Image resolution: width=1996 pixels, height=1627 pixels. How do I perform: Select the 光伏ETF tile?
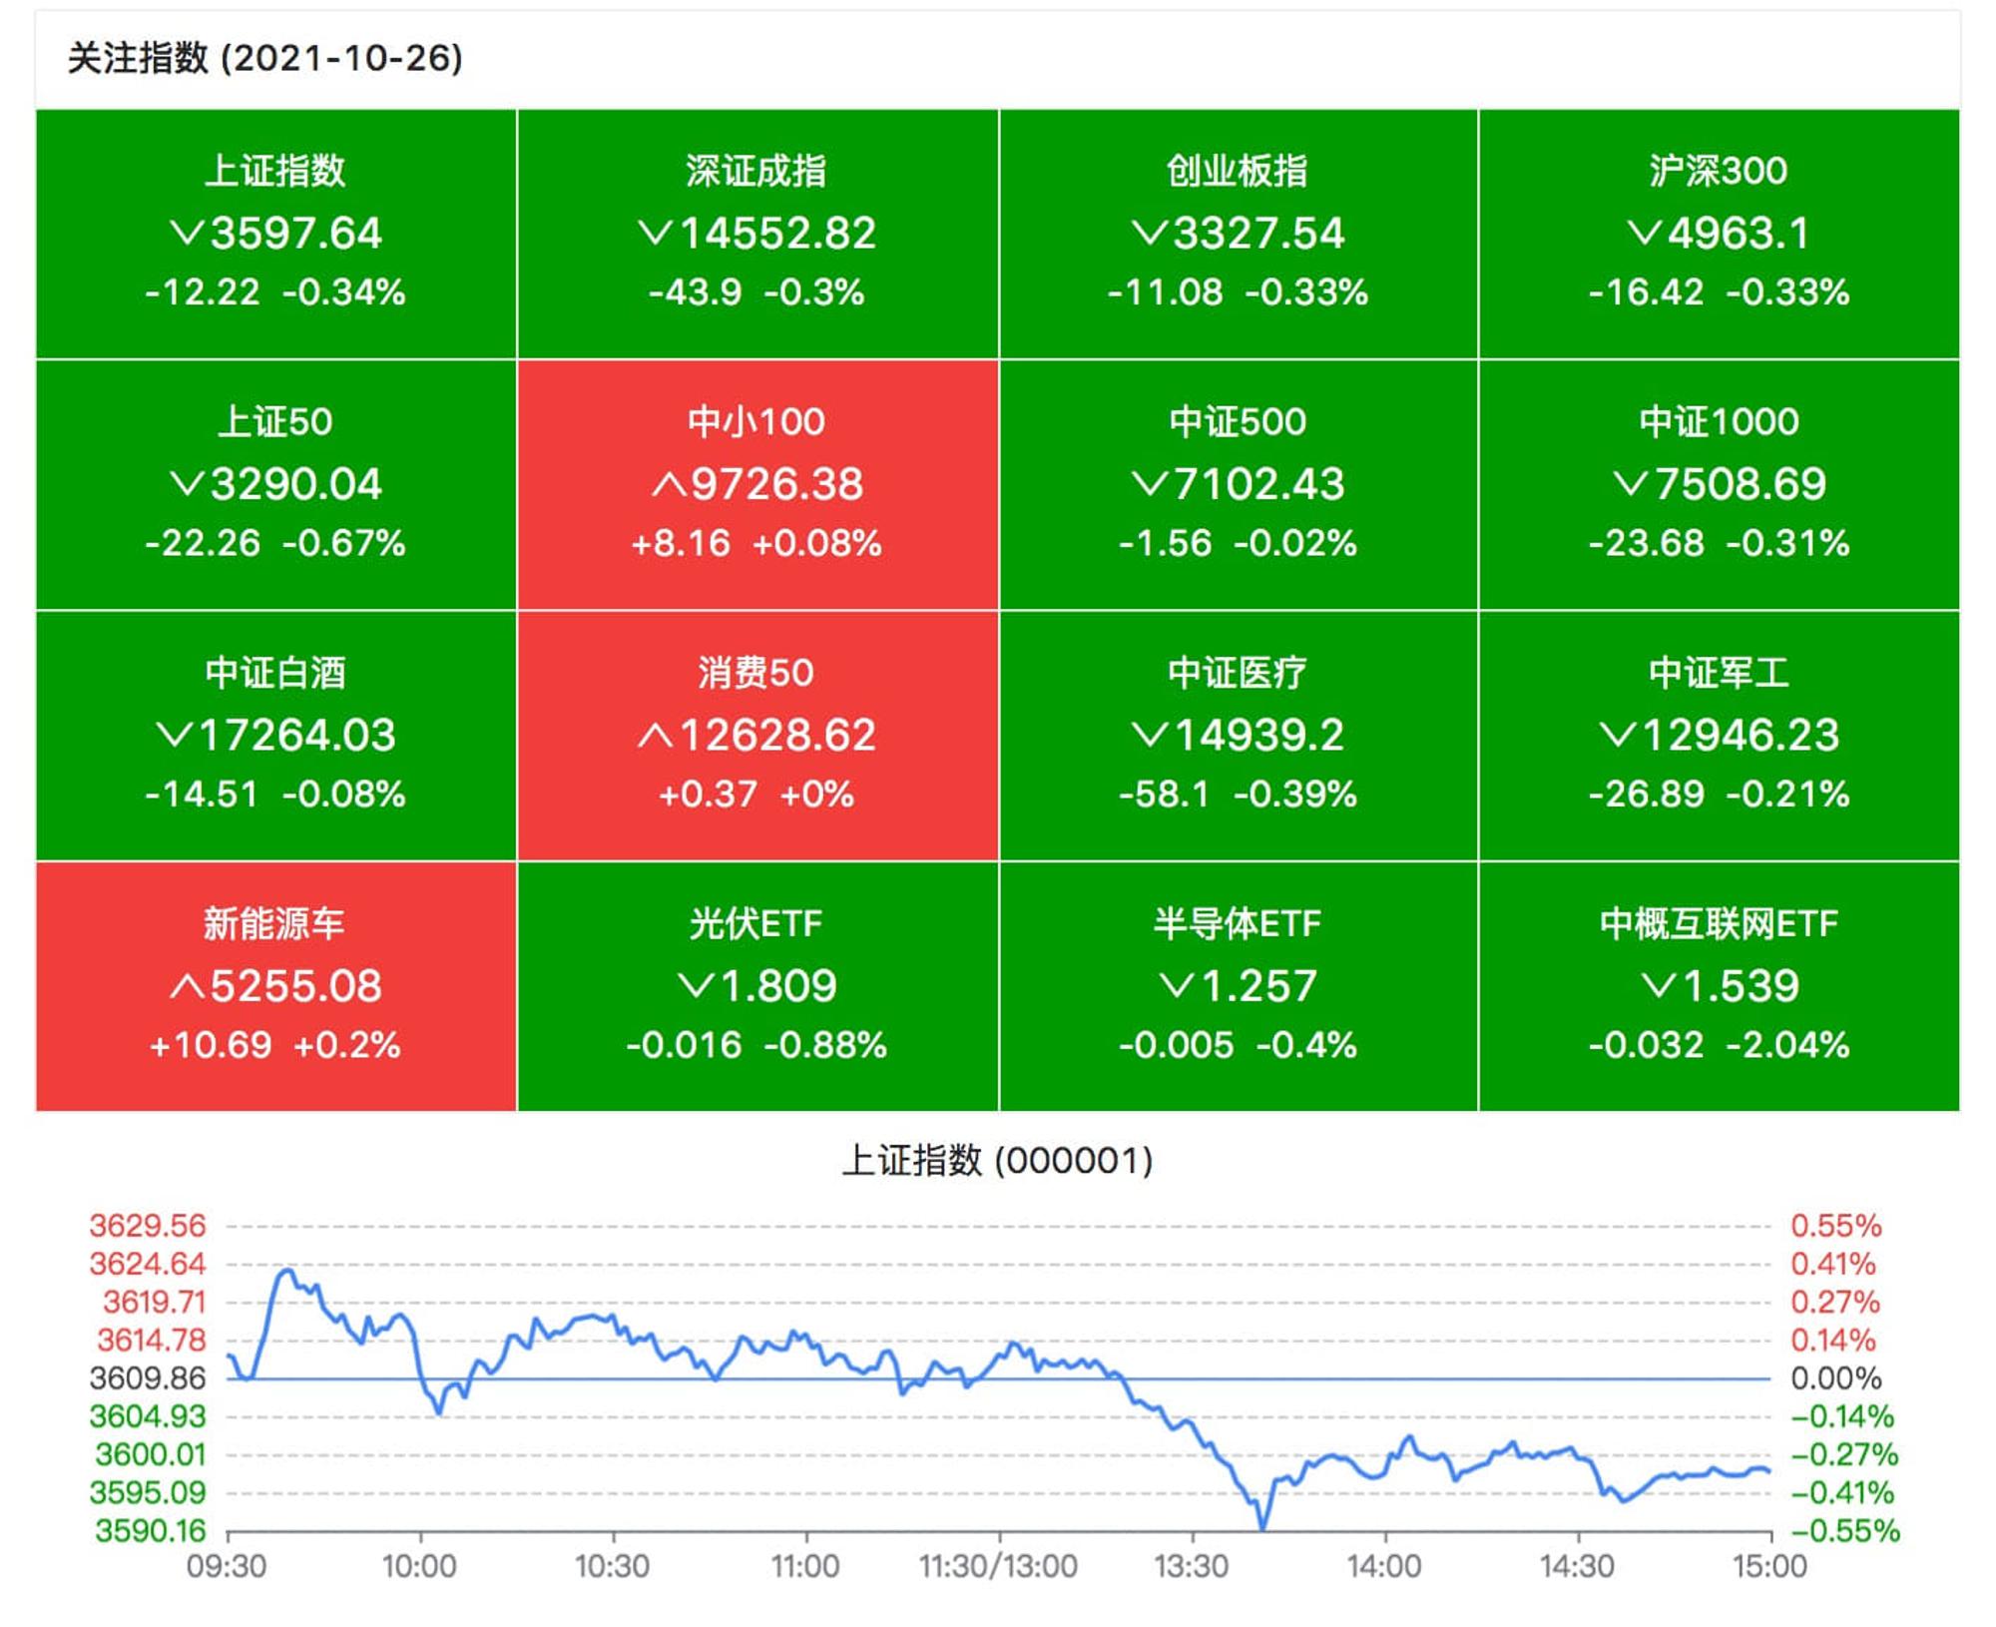click(757, 987)
